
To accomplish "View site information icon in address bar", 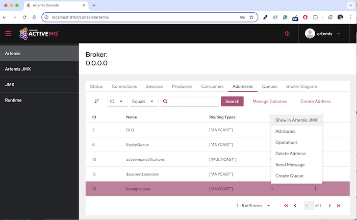I will tap(46, 17).
